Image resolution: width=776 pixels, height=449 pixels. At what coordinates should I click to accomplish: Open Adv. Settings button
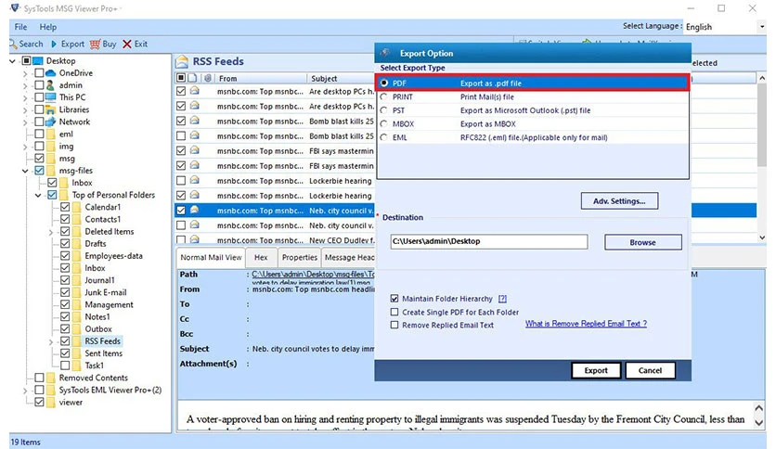click(619, 201)
